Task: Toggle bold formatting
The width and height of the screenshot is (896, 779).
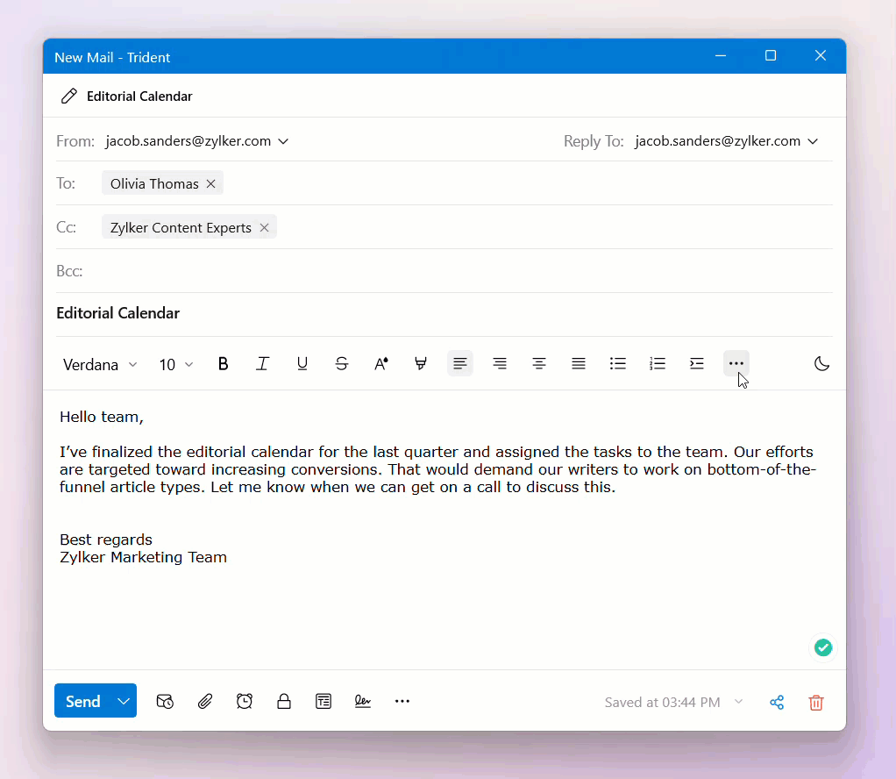Action: pyautogui.click(x=223, y=364)
